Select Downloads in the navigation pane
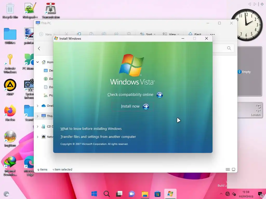 [48, 79]
